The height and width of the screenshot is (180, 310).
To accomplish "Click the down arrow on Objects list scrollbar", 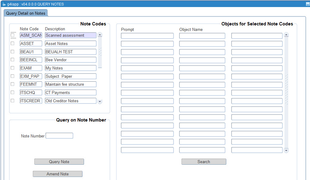I will click(286, 150).
